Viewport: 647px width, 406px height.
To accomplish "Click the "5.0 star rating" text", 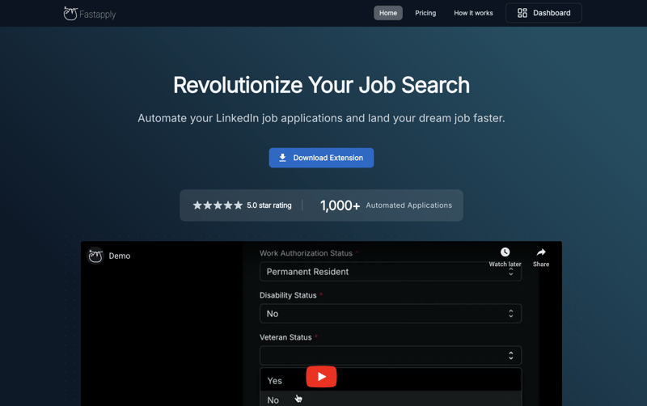I will [x=269, y=205].
